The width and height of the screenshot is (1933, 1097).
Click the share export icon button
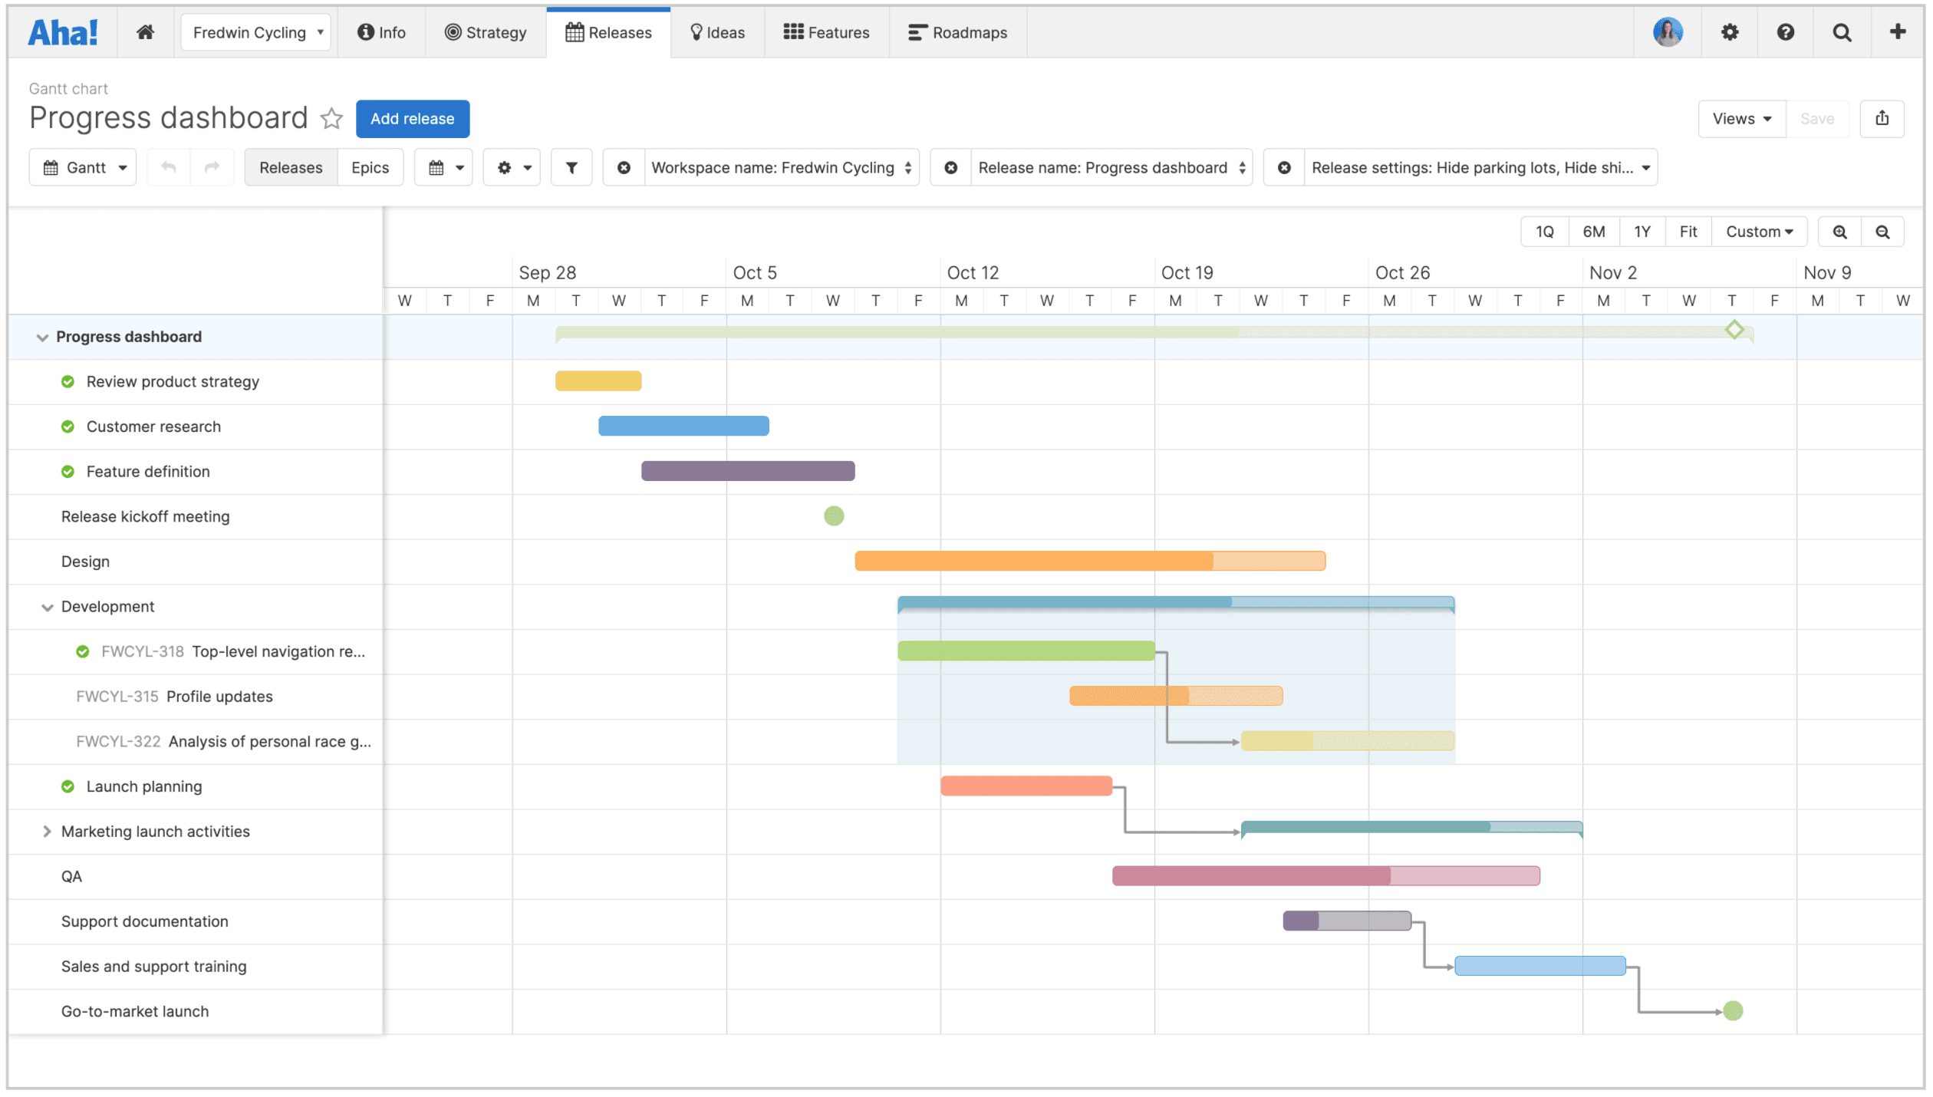pos(1882,118)
